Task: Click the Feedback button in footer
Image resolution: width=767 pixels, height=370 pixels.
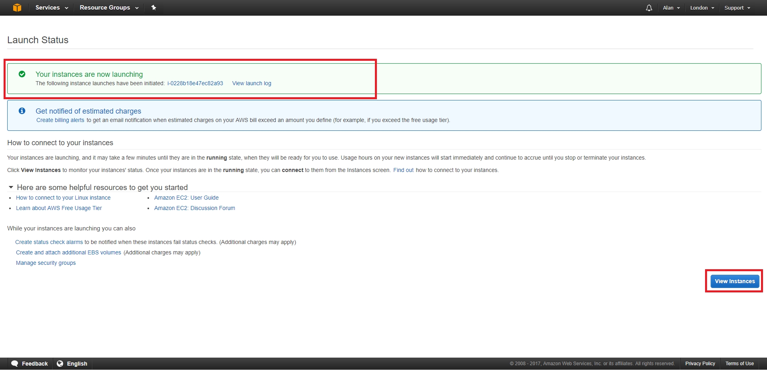Action: click(30, 364)
